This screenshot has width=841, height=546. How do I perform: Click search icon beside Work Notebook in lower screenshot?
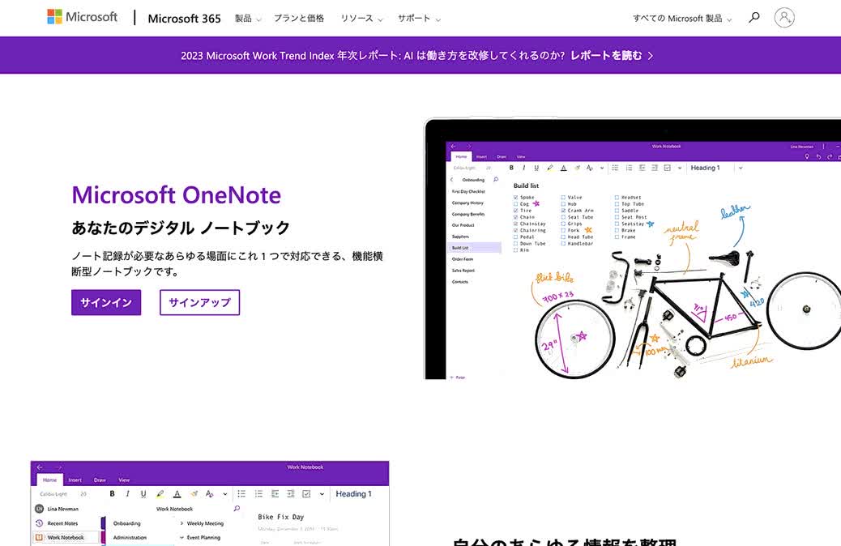237,509
